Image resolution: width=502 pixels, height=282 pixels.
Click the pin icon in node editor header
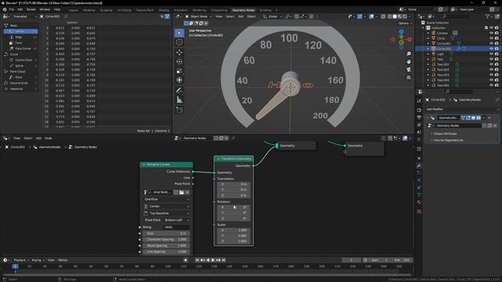pos(233,138)
